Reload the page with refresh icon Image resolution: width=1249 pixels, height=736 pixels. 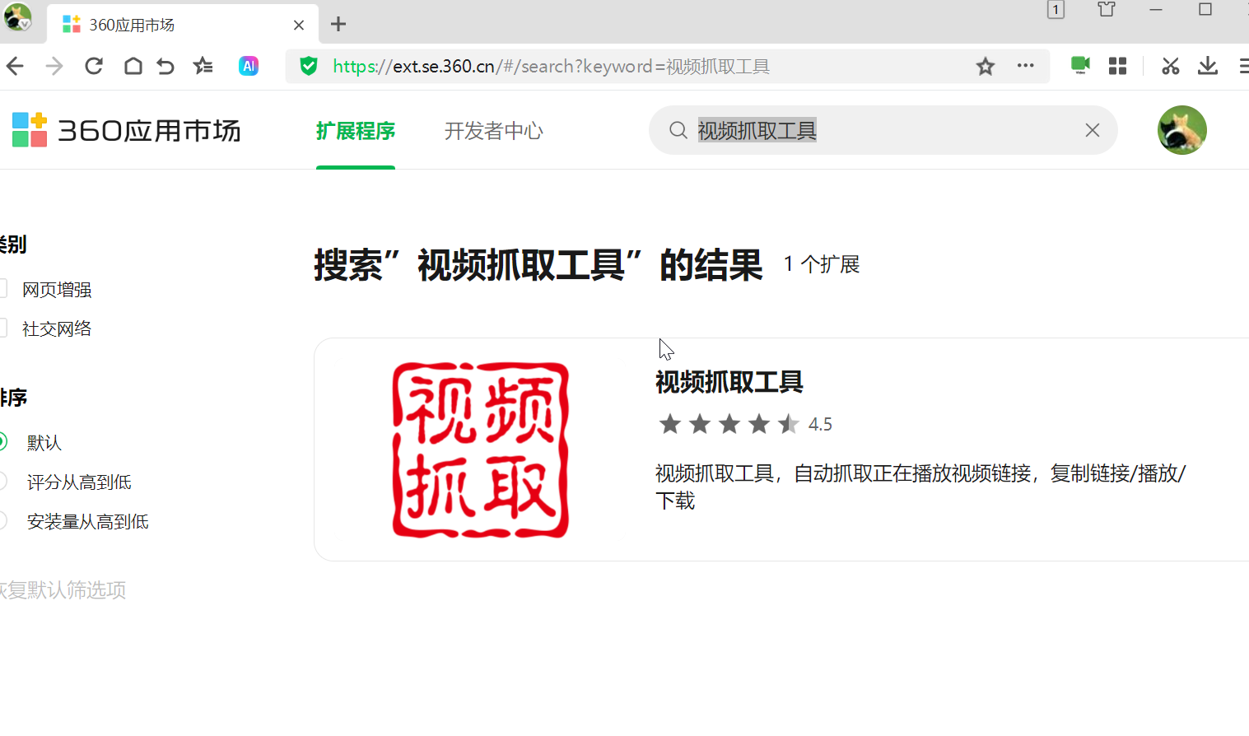click(x=94, y=66)
